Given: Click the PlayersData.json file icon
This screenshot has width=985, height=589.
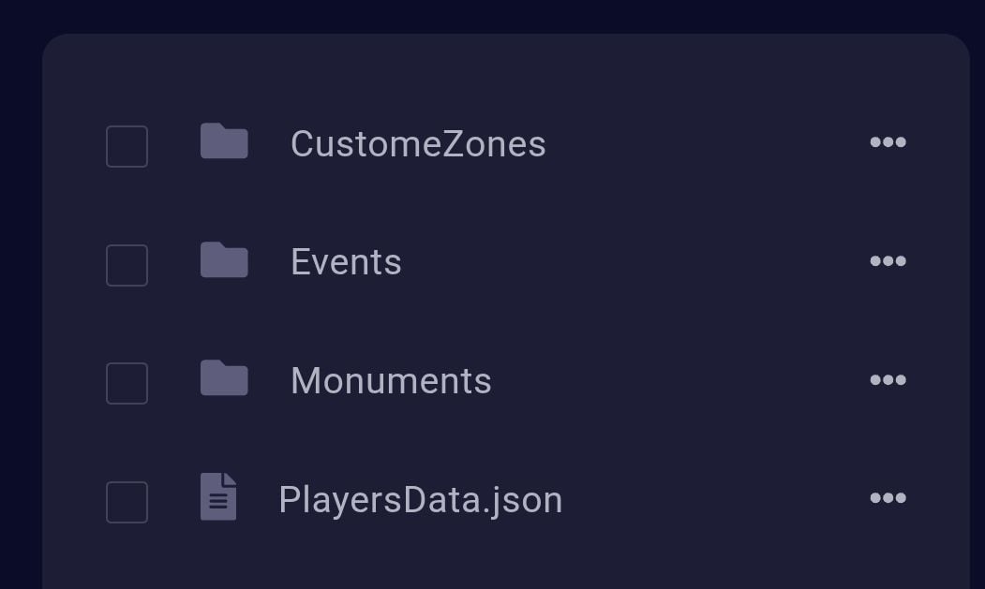Looking at the screenshot, I should tap(218, 497).
